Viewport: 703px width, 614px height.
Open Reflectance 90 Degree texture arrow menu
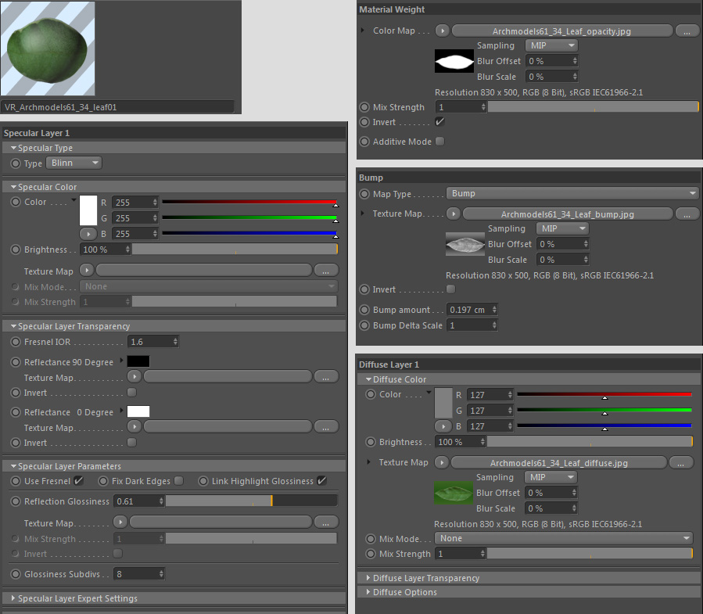[135, 377]
